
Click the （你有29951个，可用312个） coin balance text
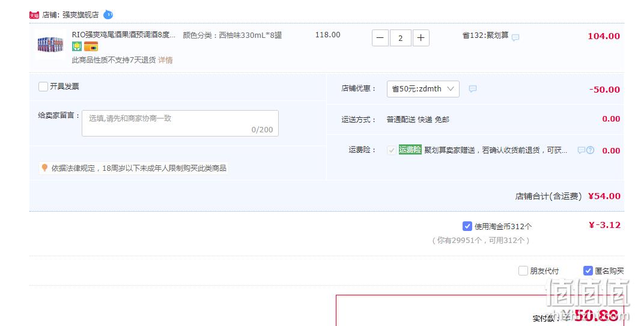(x=481, y=241)
